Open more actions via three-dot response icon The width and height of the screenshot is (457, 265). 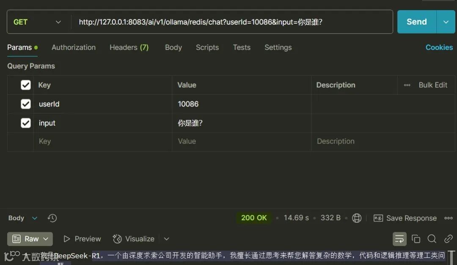click(x=449, y=218)
